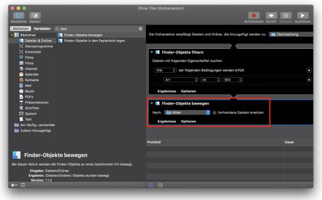Switch to the Variablen tab
Viewport: 322px width, 200px height.
[x=42, y=28]
